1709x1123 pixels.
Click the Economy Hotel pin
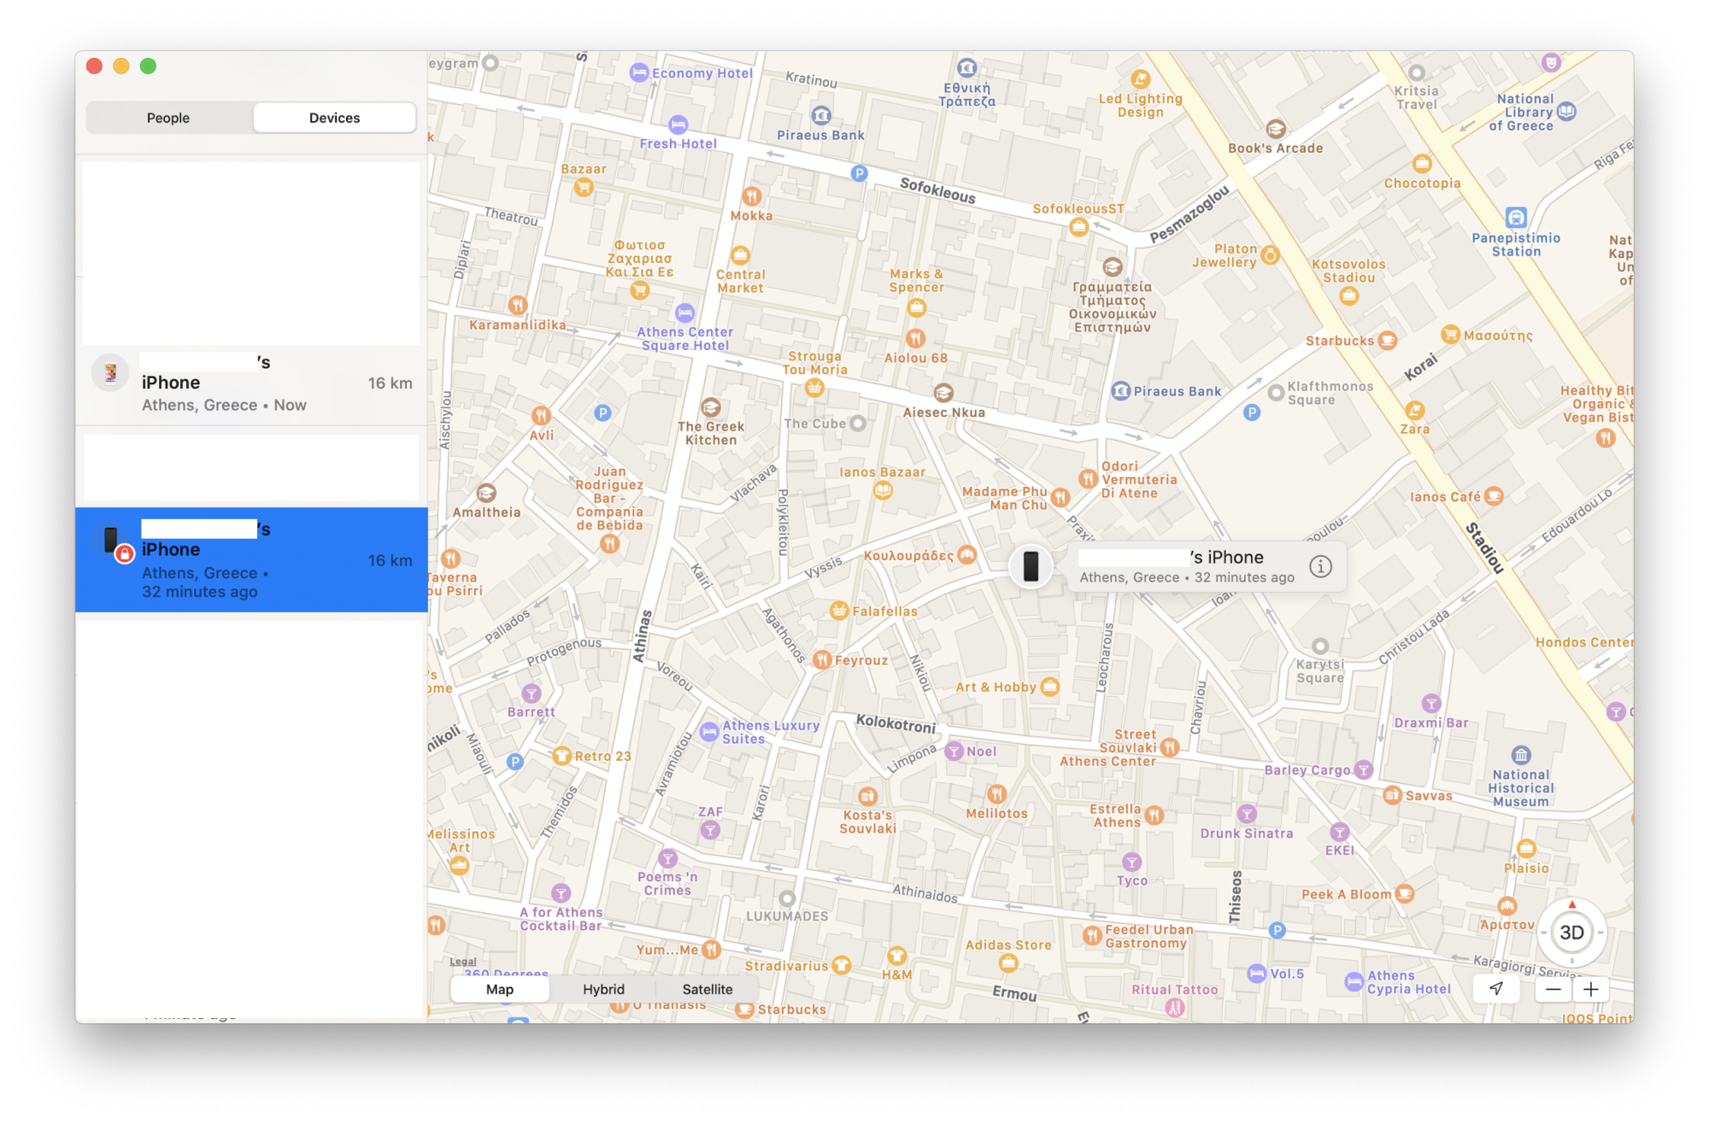point(639,73)
